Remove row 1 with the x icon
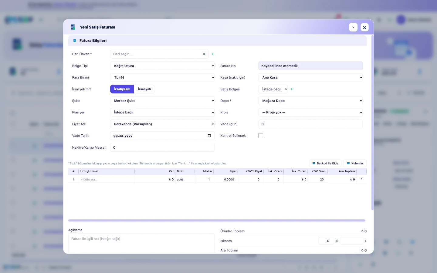Screen dimensions: 437x273 361,179
